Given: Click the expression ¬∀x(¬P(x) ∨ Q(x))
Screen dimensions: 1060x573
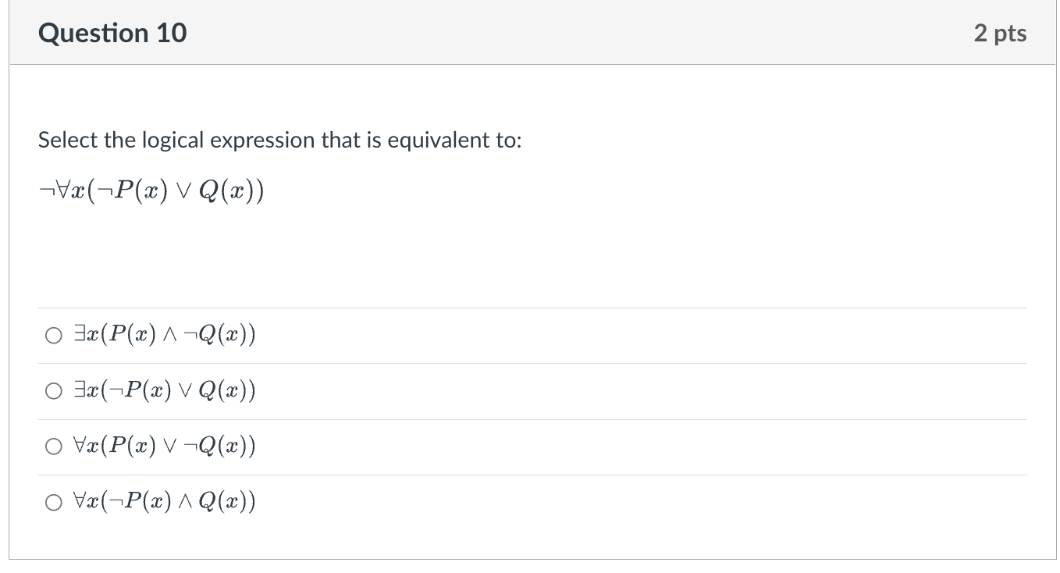Looking at the screenshot, I should [151, 190].
